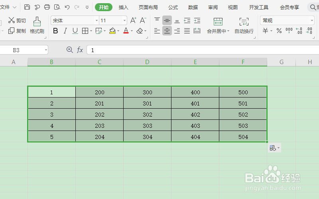Open the 会员专享 tab

click(x=289, y=8)
